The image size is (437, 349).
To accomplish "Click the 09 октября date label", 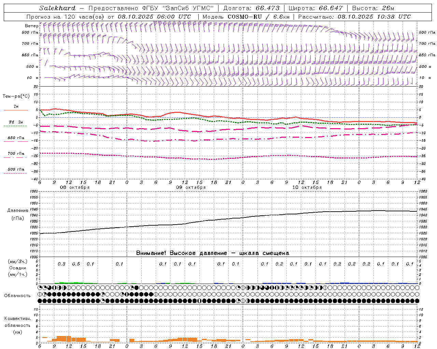I will [191, 187].
